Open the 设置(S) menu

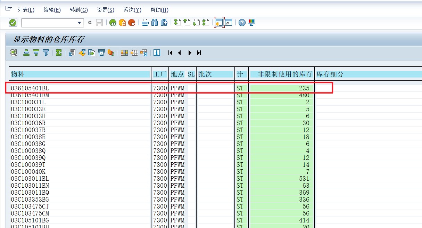[x=106, y=10]
